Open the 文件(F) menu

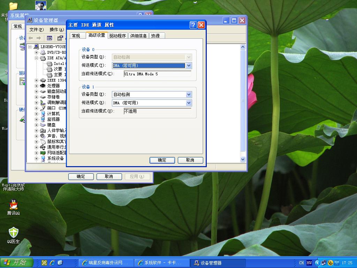click(36, 30)
